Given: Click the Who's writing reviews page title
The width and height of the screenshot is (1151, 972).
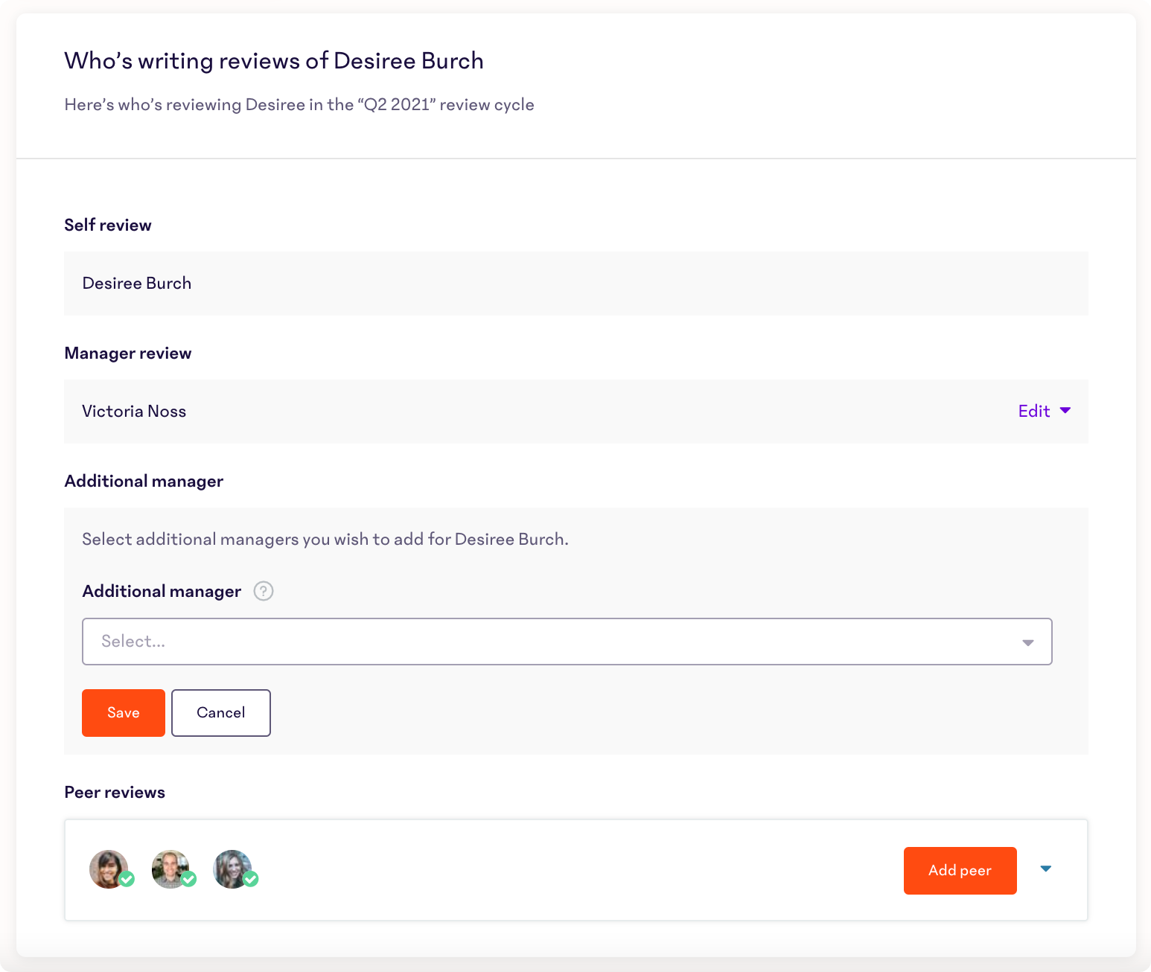Looking at the screenshot, I should 274,60.
